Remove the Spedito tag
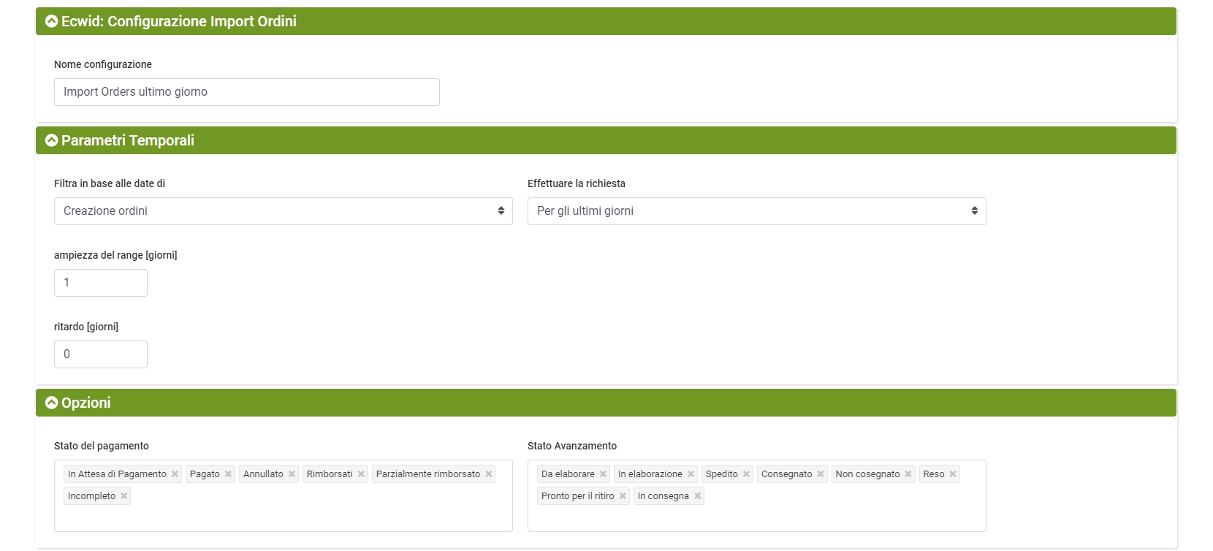Screen dimensions: 1213x551 [x=746, y=474]
